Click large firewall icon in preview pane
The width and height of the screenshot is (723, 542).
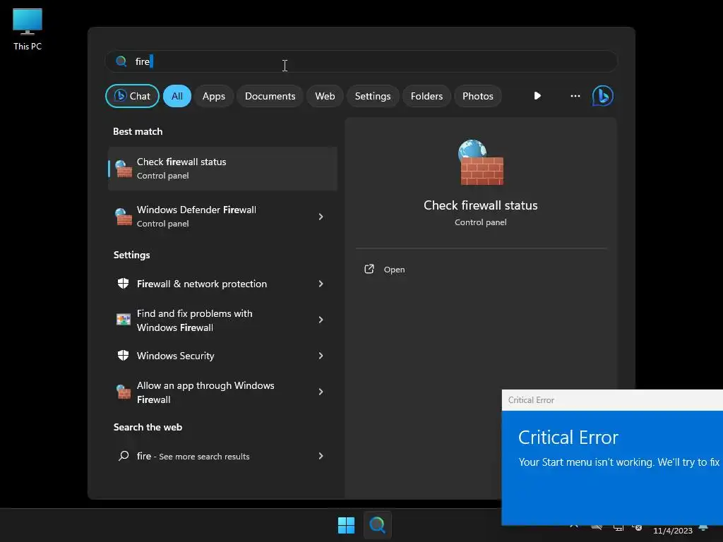[x=481, y=162]
